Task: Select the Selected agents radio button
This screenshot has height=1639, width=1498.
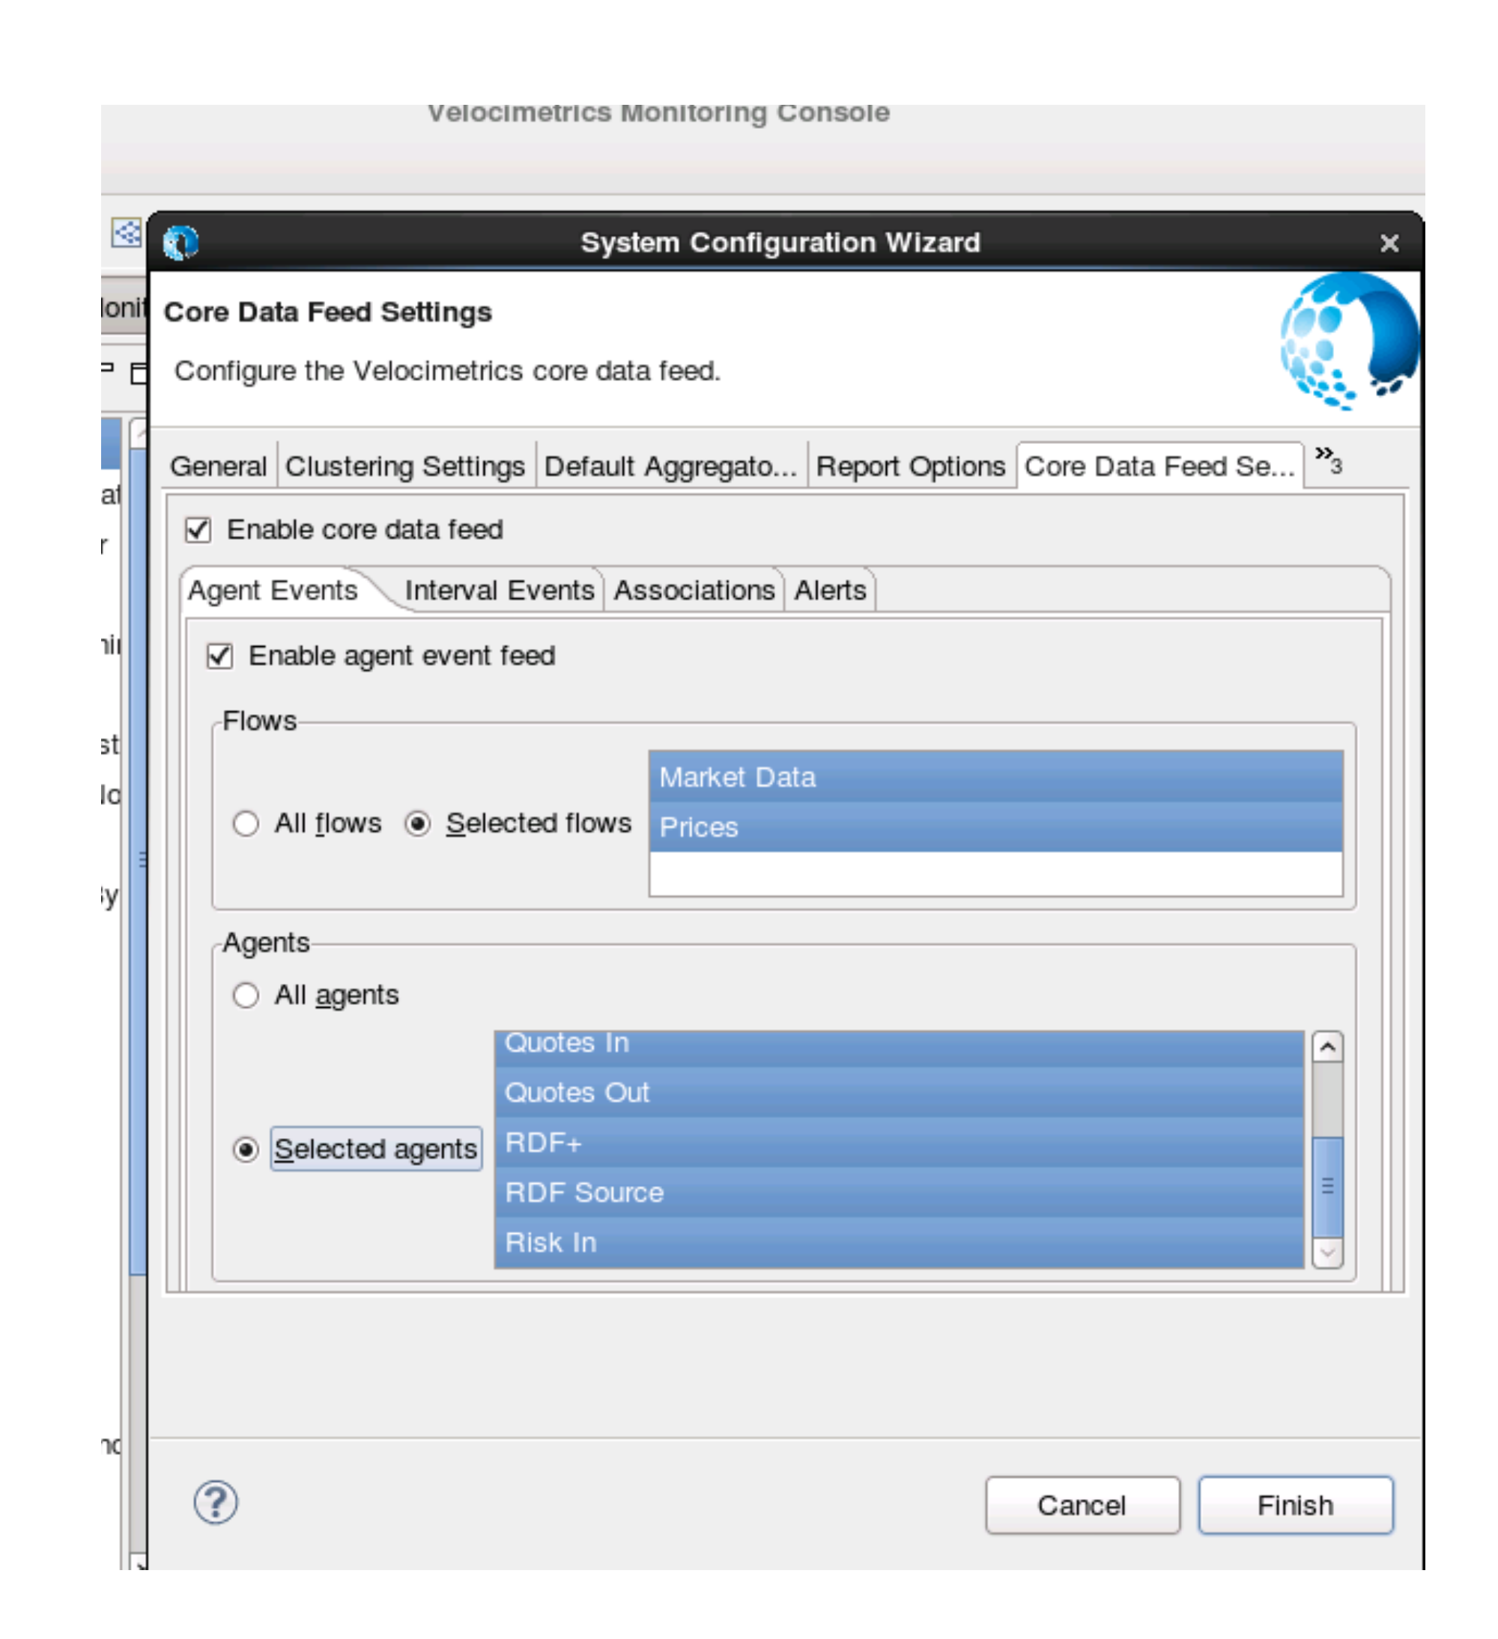Action: tap(246, 1149)
